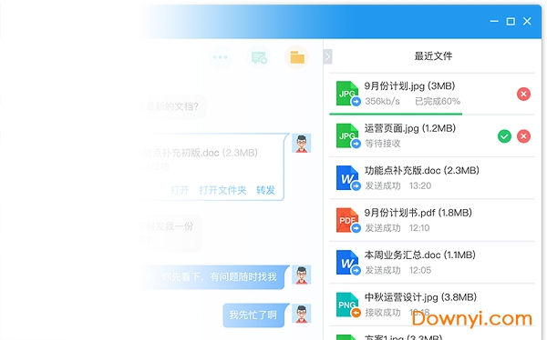Screen dimensions: 547x340
Task: Click JPG icon of 运营页面.jpg
Action: coord(347,135)
